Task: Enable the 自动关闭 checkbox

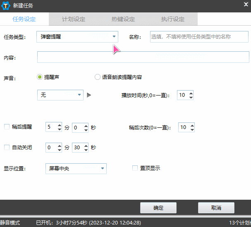Action: click(7, 147)
